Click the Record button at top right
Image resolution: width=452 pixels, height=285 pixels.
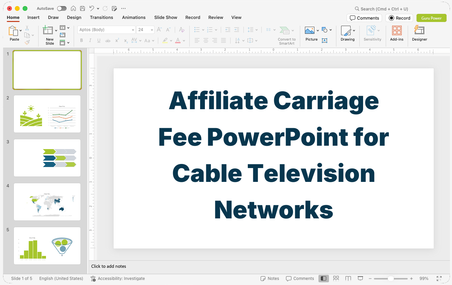coord(399,18)
